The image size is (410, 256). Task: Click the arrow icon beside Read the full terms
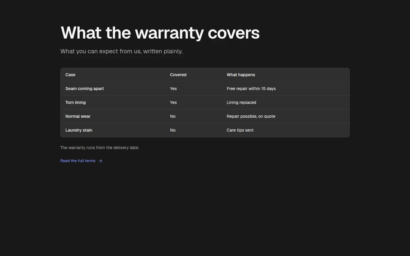(x=100, y=161)
